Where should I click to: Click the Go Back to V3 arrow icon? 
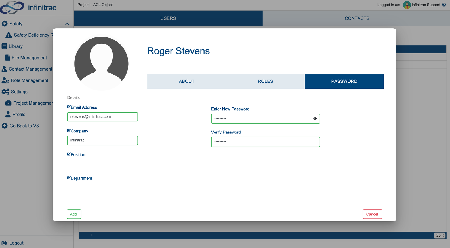5,126
